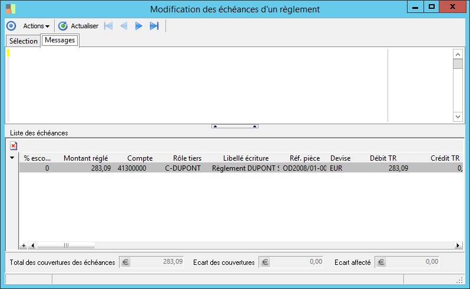Go to previous record arrow
The width and height of the screenshot is (470, 289).
pos(124,26)
